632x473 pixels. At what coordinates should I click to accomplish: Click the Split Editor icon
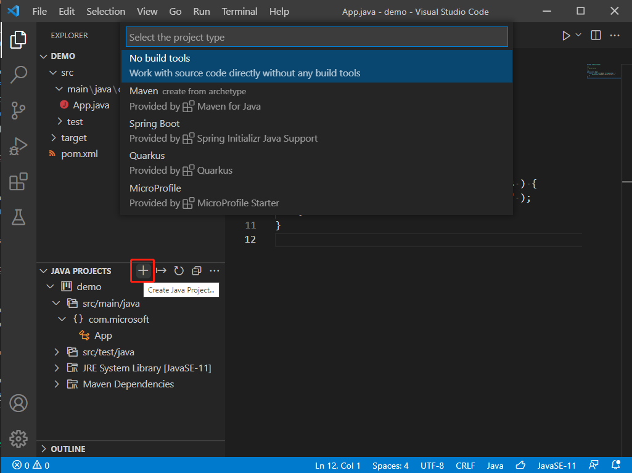click(x=596, y=36)
